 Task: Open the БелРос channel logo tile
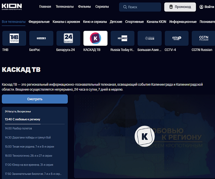pos(41,38)
